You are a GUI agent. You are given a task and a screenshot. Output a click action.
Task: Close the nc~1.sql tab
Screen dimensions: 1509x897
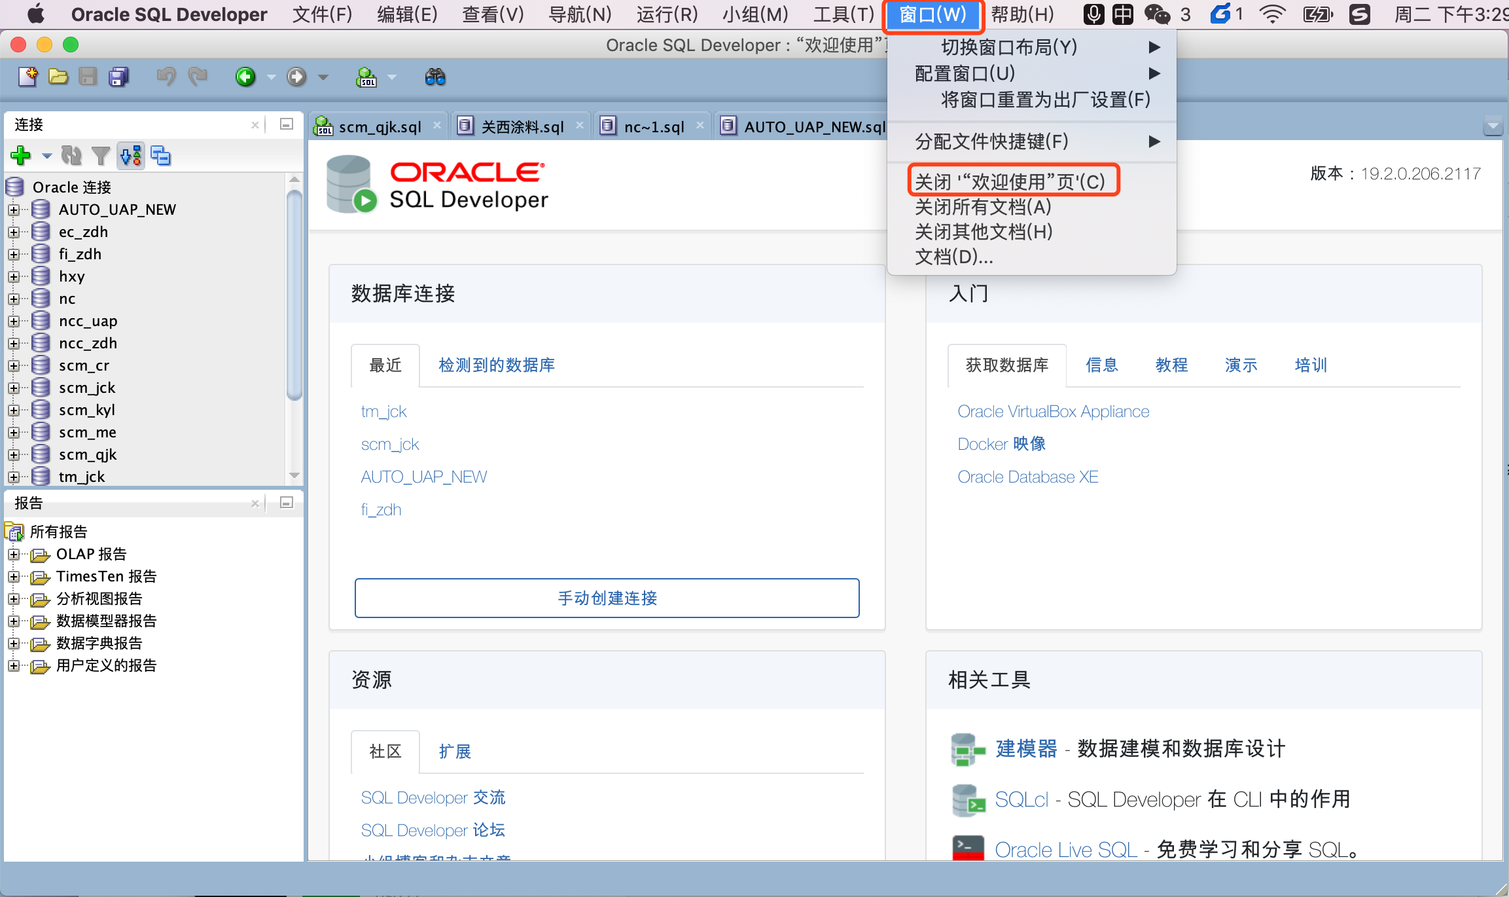(700, 125)
